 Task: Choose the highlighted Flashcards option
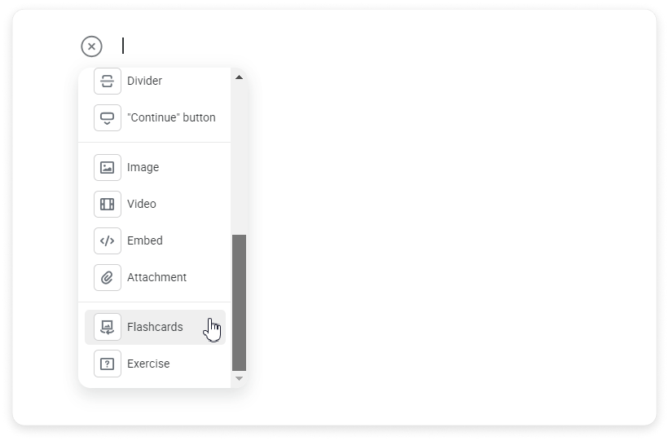[x=155, y=328]
